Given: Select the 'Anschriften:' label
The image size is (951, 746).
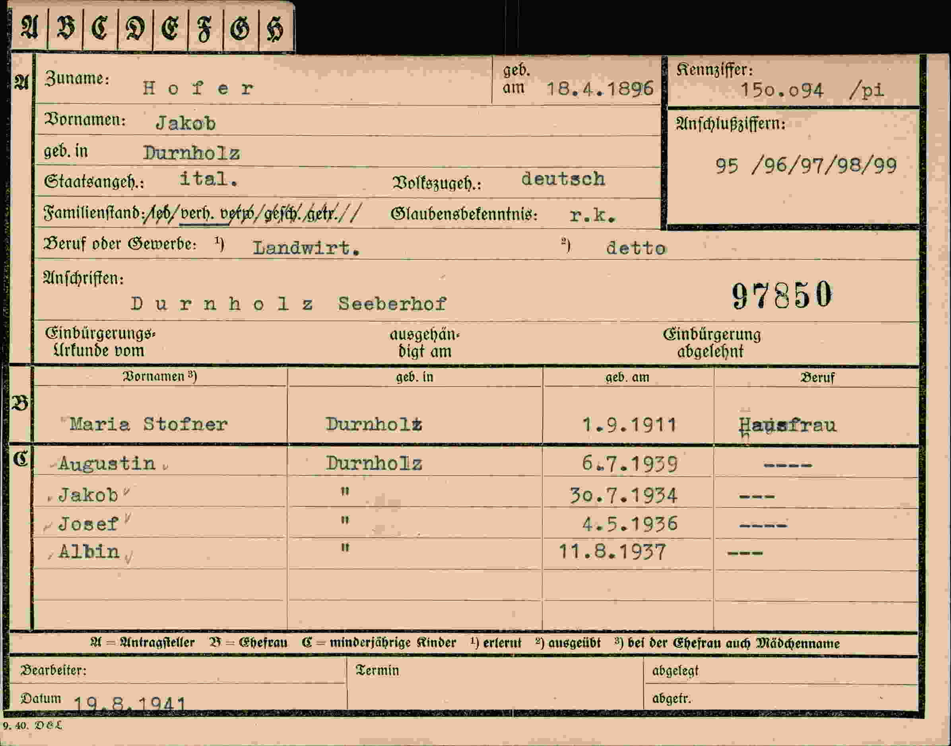Looking at the screenshot, I should [x=83, y=278].
